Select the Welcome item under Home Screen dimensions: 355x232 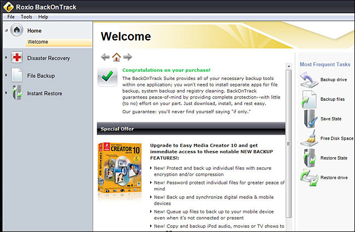point(59,42)
